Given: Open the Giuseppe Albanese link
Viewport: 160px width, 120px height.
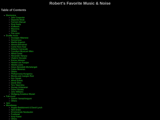Looking at the screenshot, I should coord(20,38).
